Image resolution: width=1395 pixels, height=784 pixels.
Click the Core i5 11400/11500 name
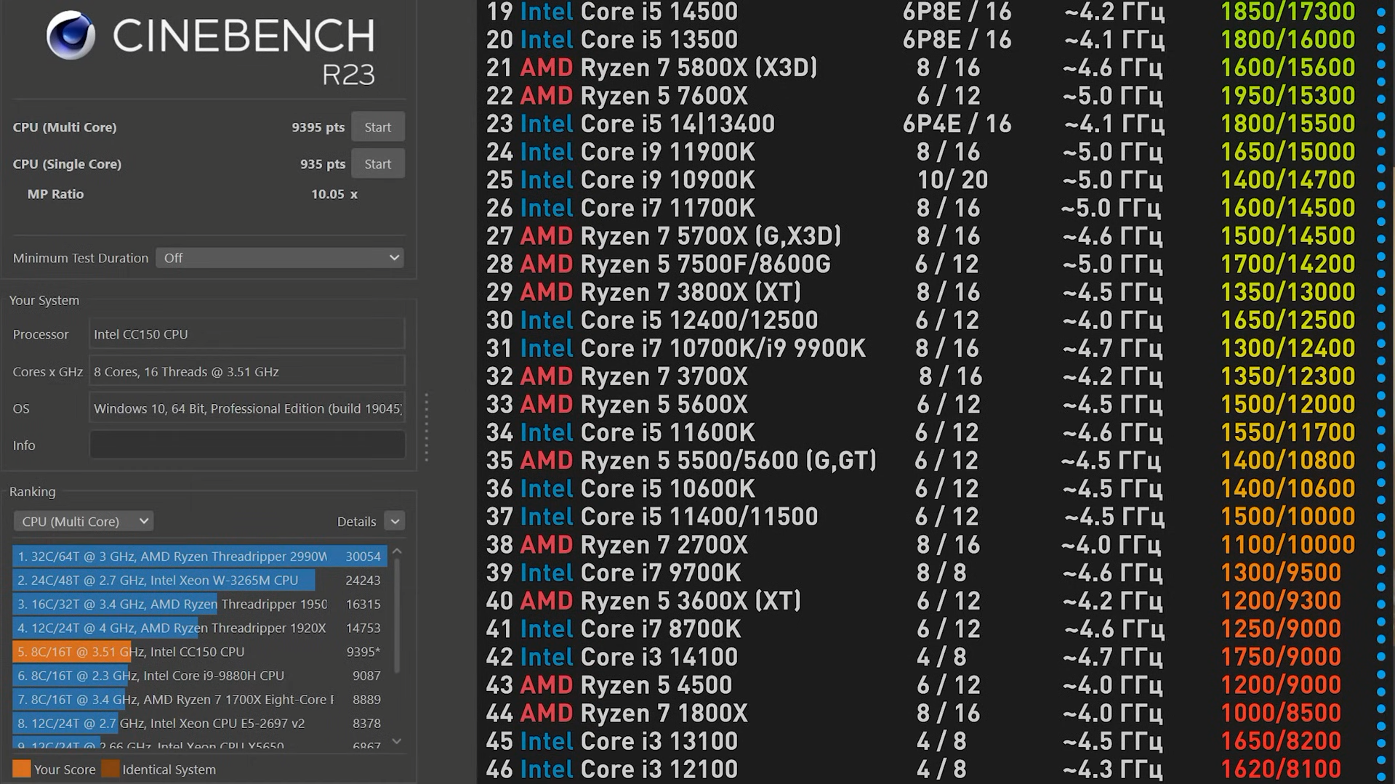tap(699, 517)
